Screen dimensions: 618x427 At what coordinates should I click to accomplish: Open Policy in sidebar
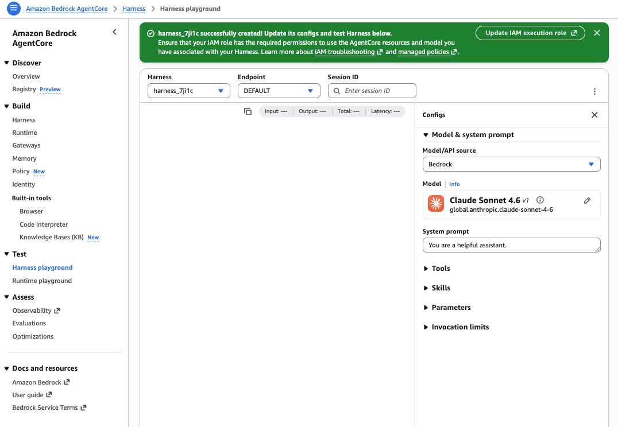click(21, 171)
